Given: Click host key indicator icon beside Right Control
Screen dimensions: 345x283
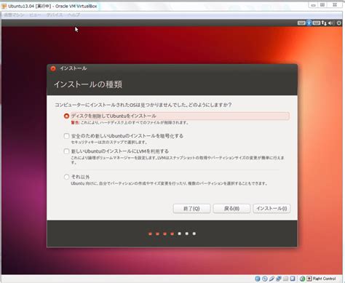Looking at the screenshot, I should 309,279.
